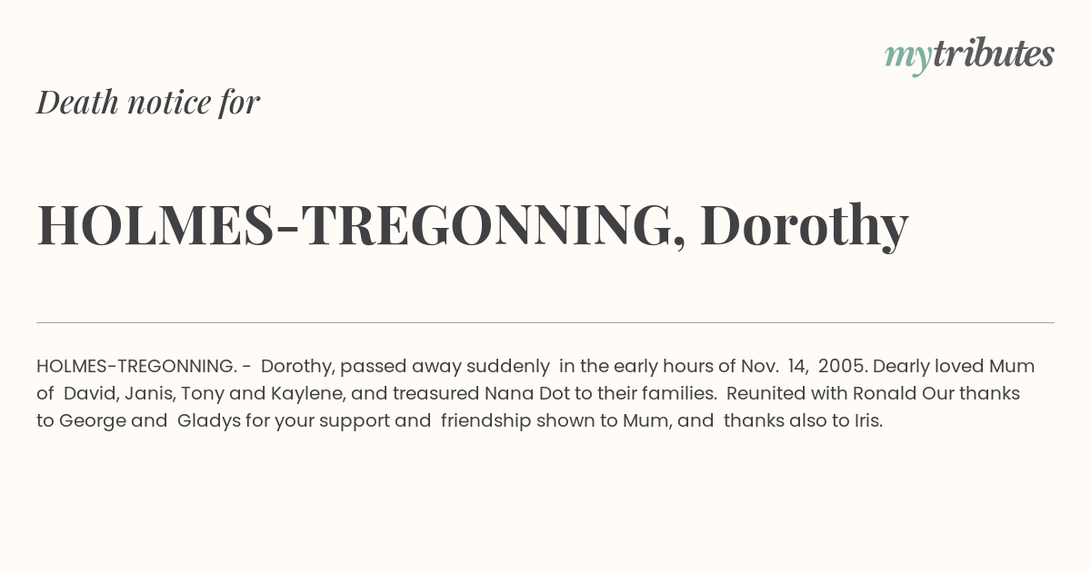Click 'thanks also to Iris' text
Viewport: 1091px width, 572px height.
point(803,421)
